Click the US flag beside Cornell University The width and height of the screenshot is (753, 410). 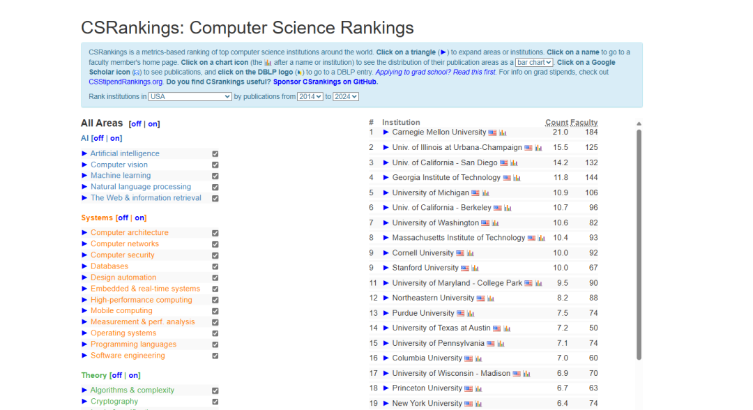click(459, 253)
